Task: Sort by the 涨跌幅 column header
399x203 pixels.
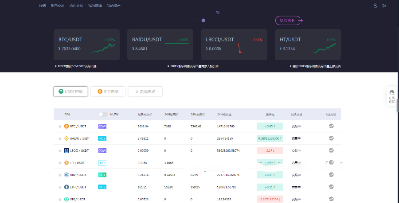Action: point(270,115)
